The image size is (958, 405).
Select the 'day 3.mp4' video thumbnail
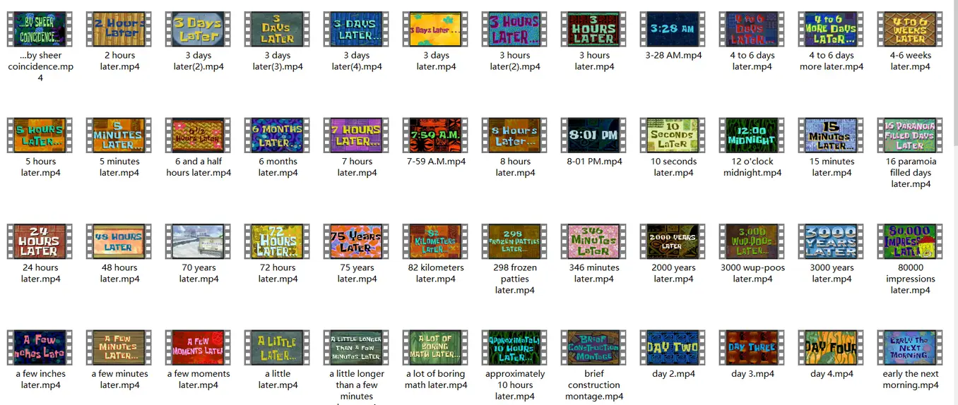pyautogui.click(x=752, y=348)
